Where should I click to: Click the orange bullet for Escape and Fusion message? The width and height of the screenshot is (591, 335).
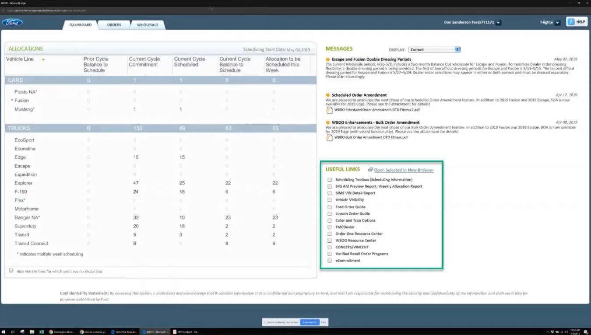click(328, 59)
